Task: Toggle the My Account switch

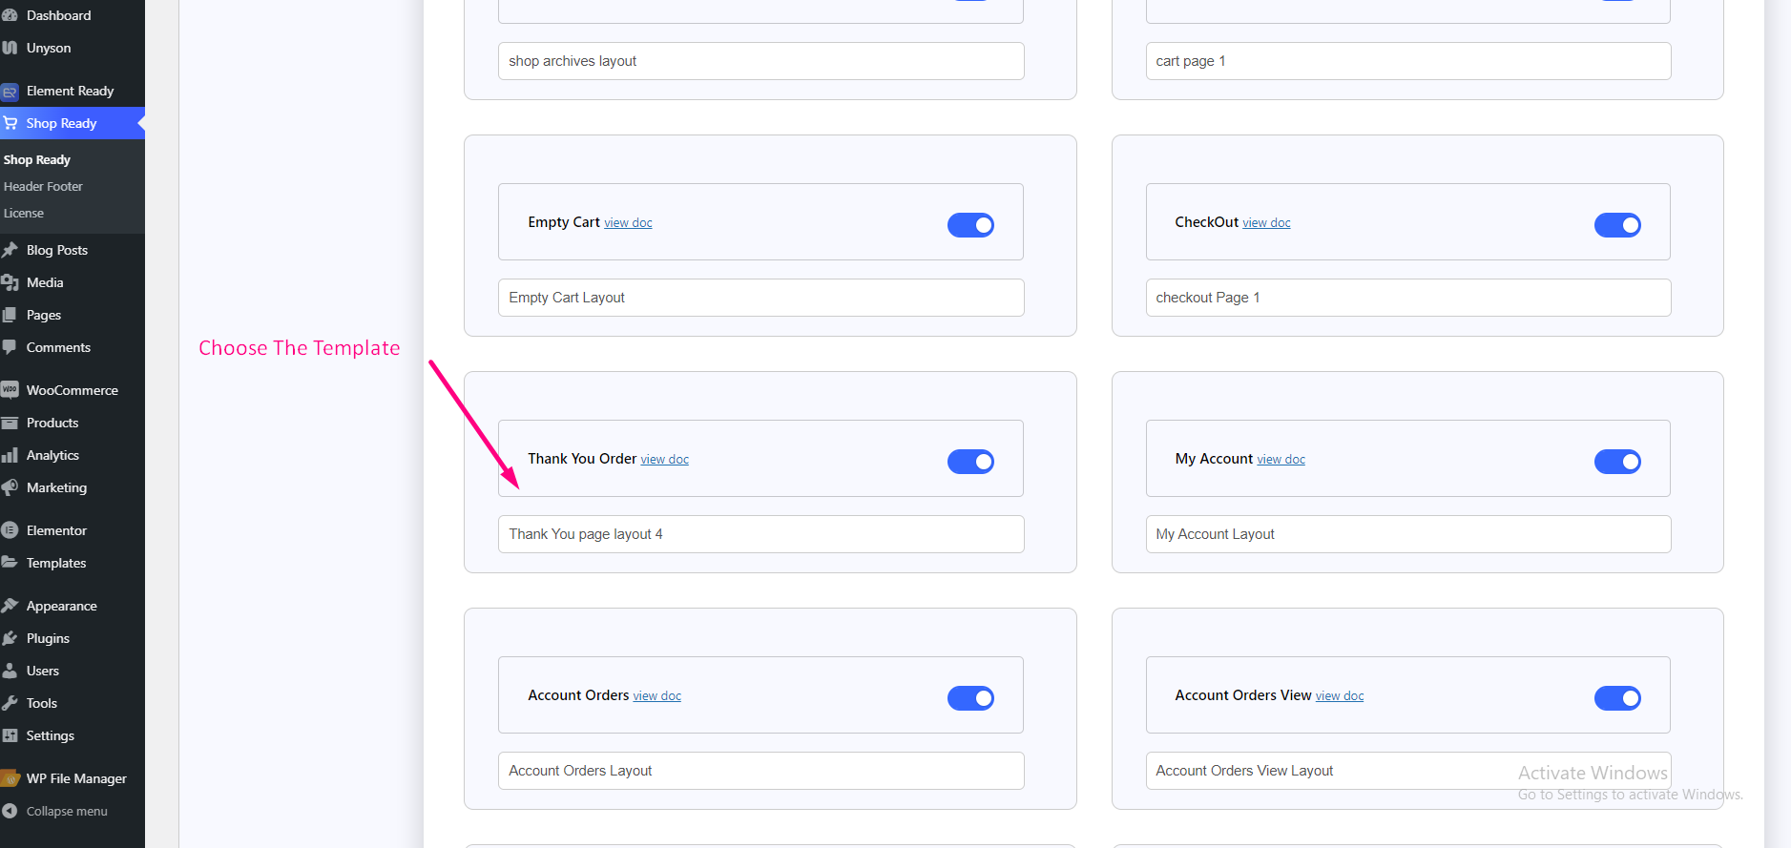Action: point(1617,462)
